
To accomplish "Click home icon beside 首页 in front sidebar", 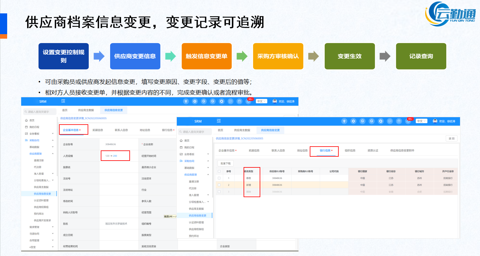I will [181, 141].
